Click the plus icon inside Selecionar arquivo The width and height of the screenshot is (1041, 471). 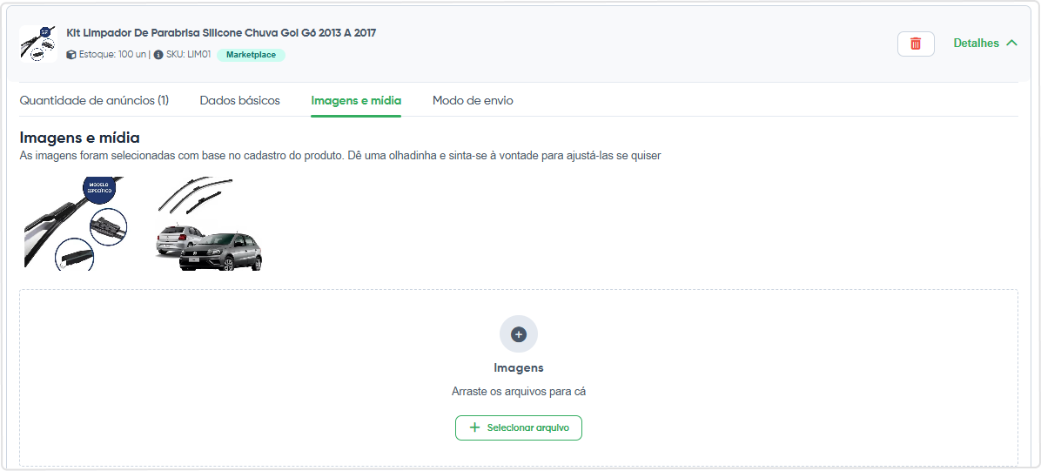(x=474, y=427)
